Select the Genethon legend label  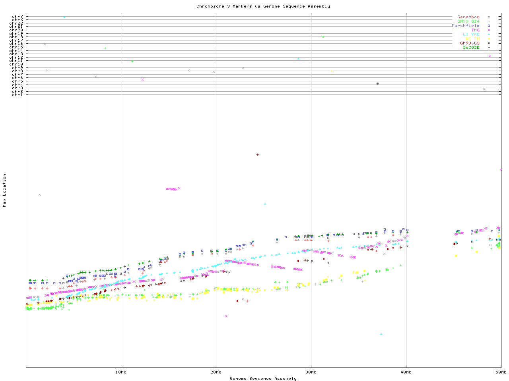[468, 17]
